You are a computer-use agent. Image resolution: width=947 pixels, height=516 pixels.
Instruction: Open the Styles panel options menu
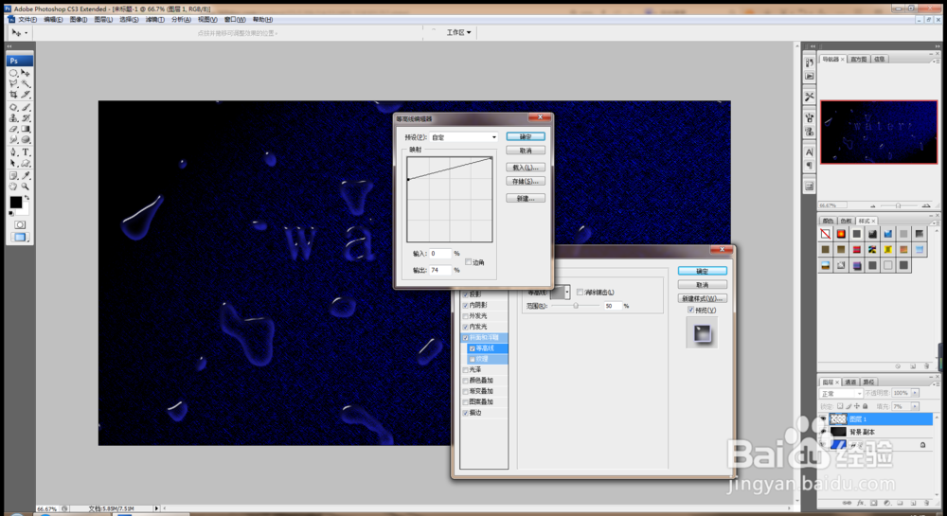tap(937, 223)
